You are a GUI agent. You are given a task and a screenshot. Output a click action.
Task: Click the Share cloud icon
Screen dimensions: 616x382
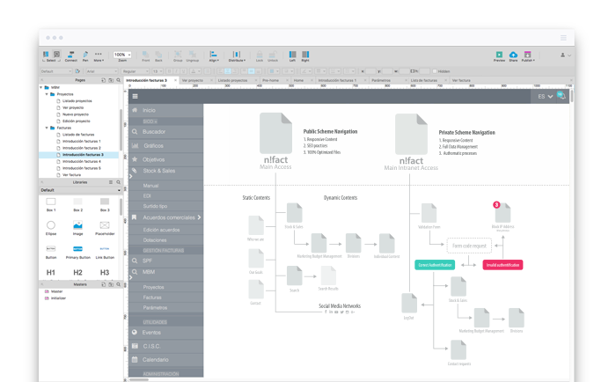[x=513, y=56]
